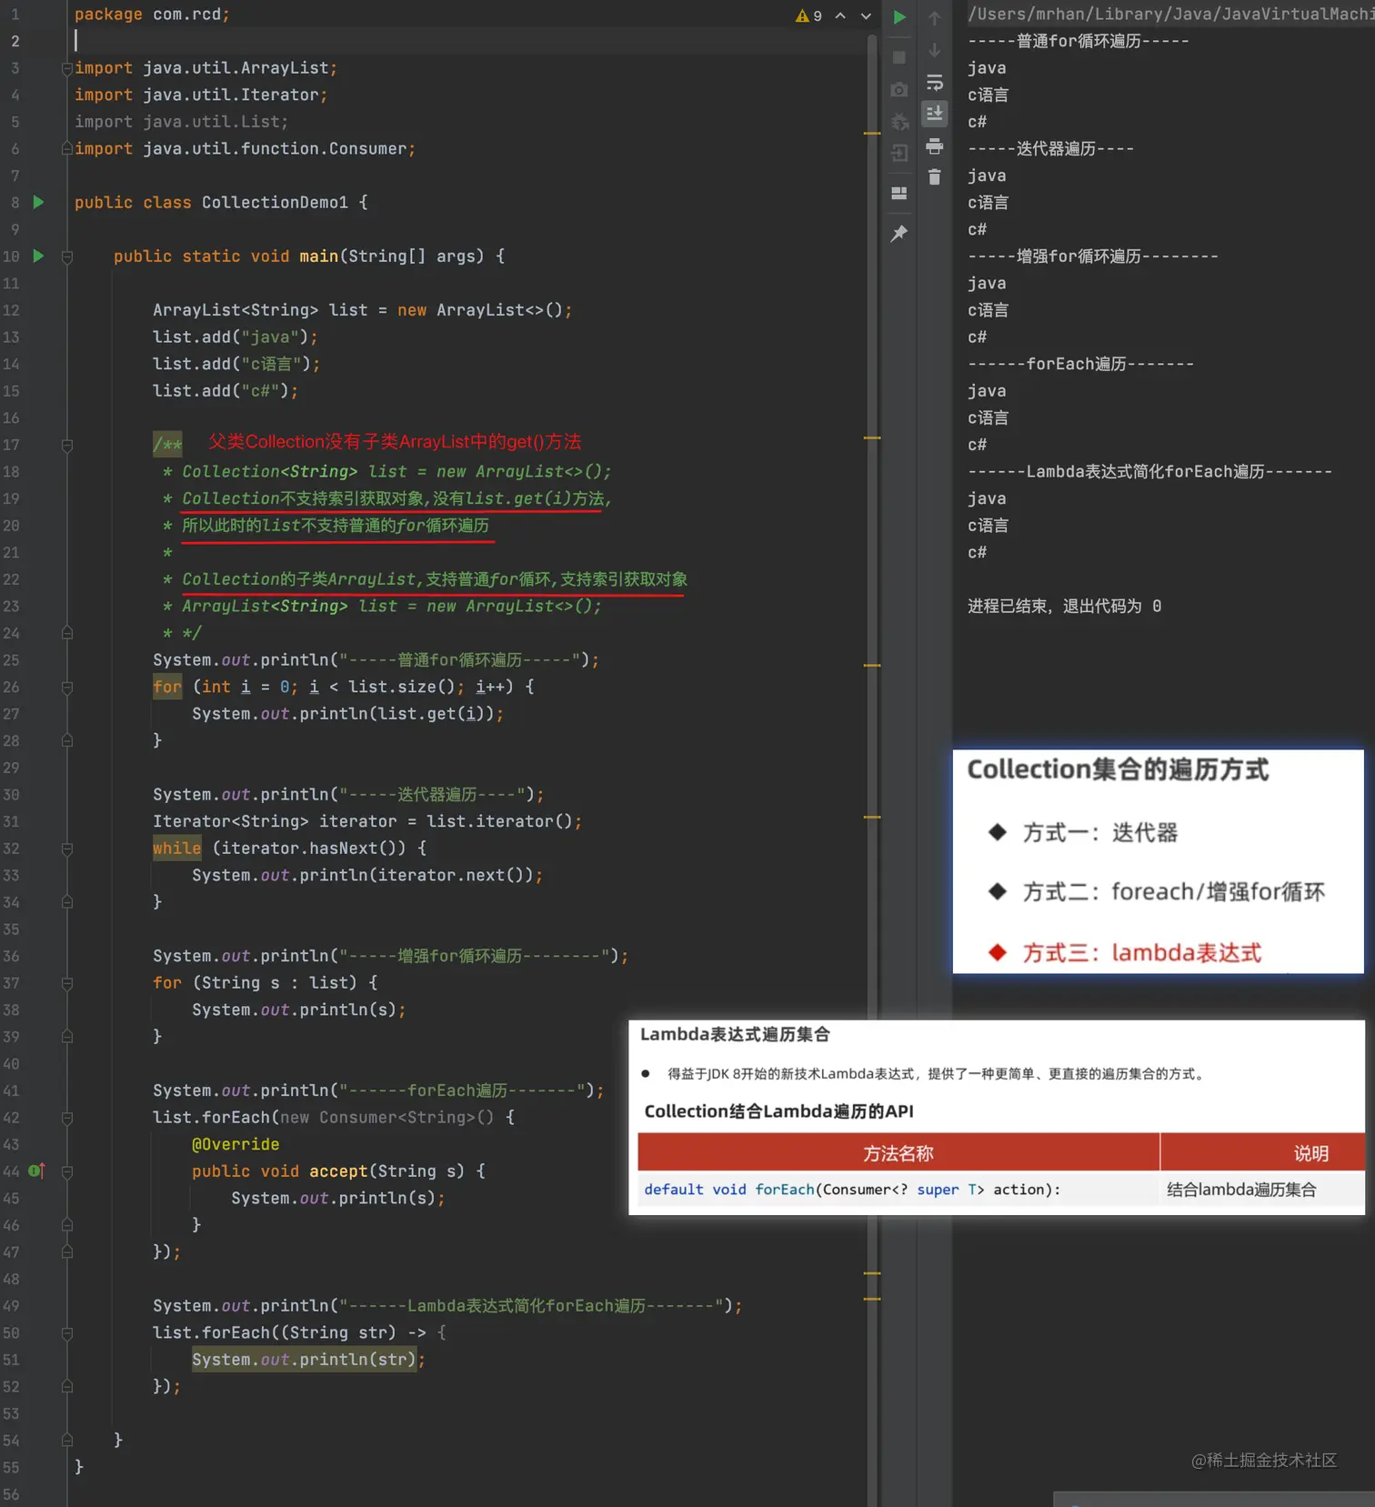
Task: Collapse the lambda fold marker on line 50
Action: click(67, 1333)
